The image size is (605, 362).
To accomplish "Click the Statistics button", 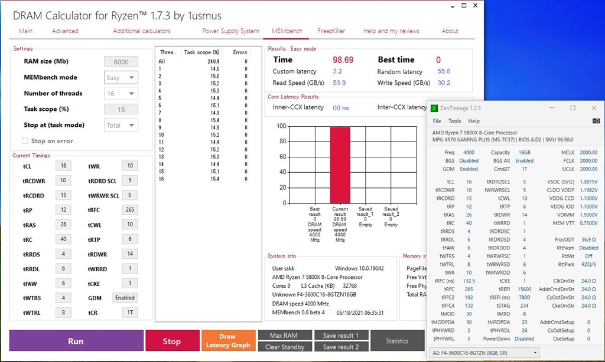I will point(397,340).
